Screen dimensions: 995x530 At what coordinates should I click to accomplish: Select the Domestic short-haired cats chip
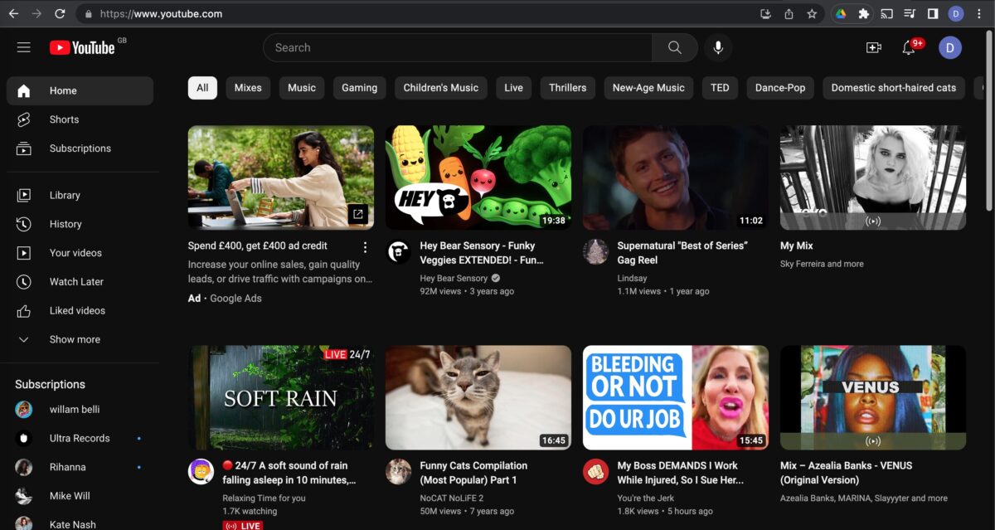click(894, 88)
